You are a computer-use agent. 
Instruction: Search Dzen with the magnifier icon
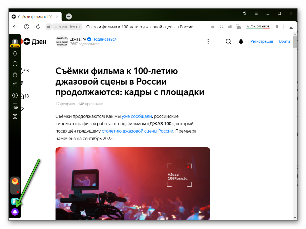[x=228, y=41]
